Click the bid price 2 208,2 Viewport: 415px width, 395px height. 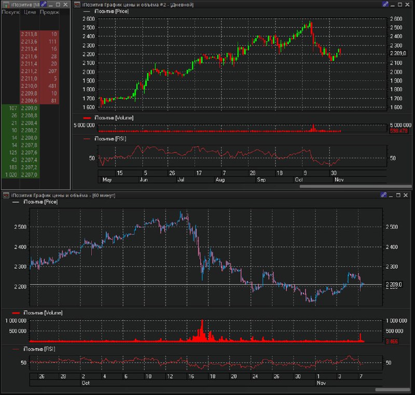pos(30,130)
